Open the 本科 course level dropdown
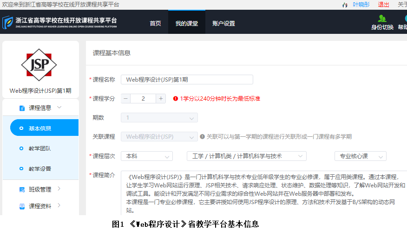This screenshot has height=230, width=407. 146,156
